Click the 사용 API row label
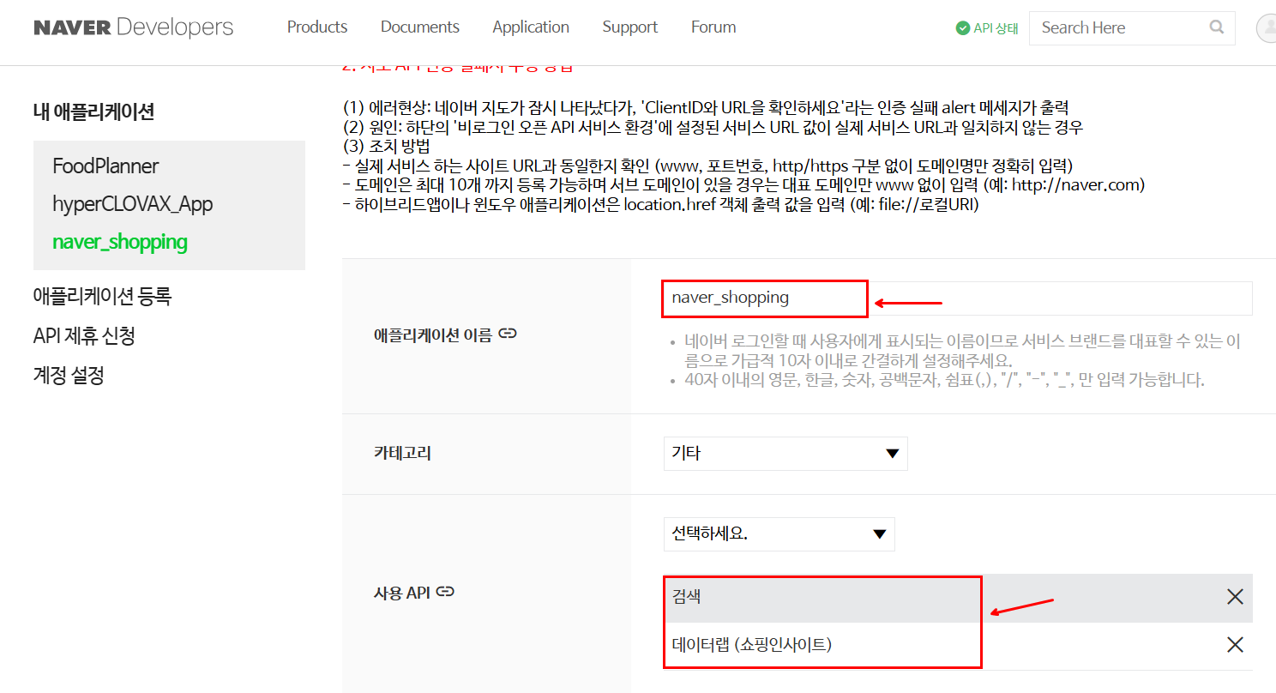This screenshot has width=1276, height=693. pos(402,592)
